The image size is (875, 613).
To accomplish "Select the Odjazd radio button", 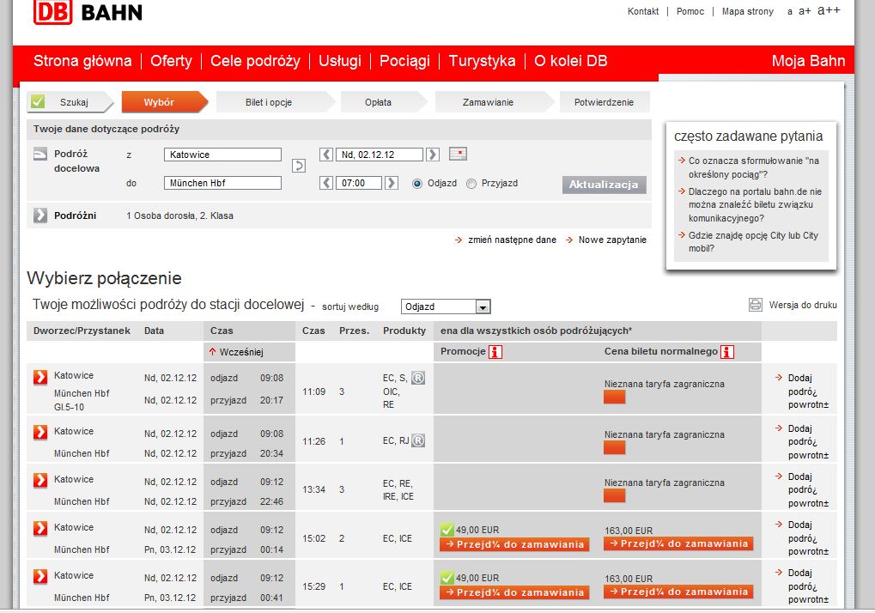I will coord(416,184).
